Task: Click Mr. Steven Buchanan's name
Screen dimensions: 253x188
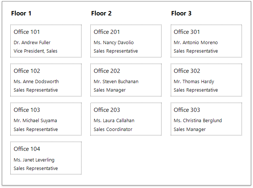Action: coord(116,82)
